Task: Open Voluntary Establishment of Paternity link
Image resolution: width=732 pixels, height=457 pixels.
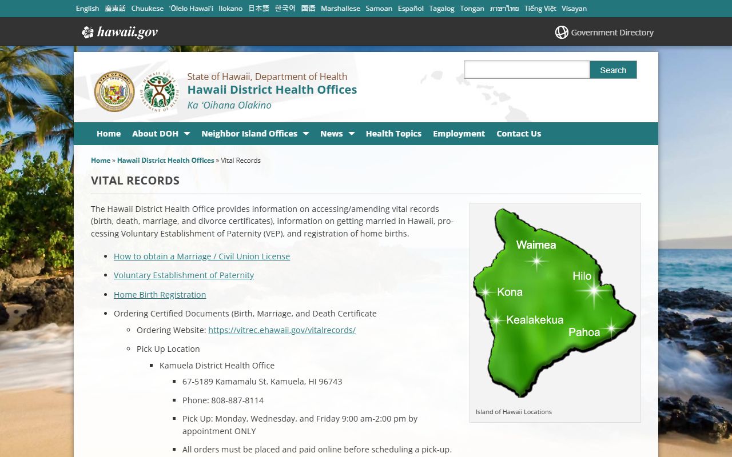Action: point(184,275)
